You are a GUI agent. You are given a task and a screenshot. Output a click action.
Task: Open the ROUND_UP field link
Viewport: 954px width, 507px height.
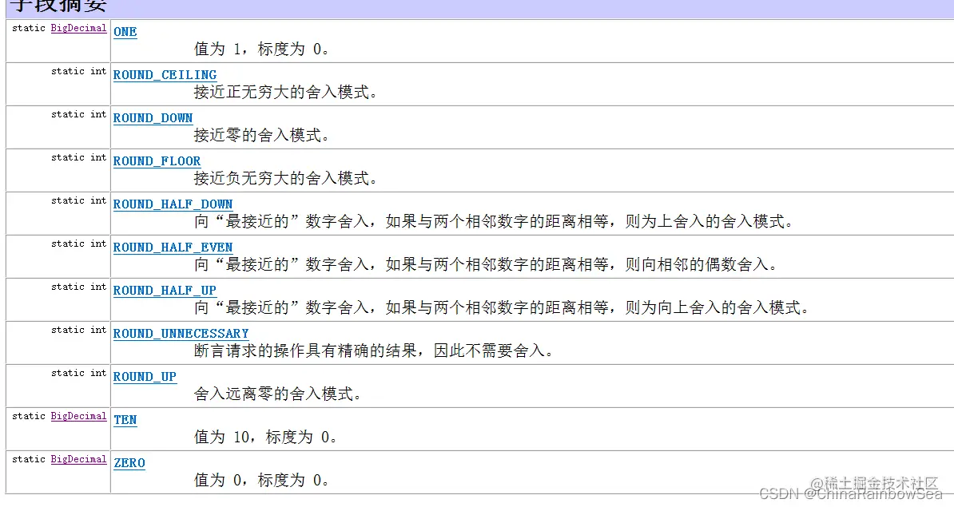(x=145, y=378)
